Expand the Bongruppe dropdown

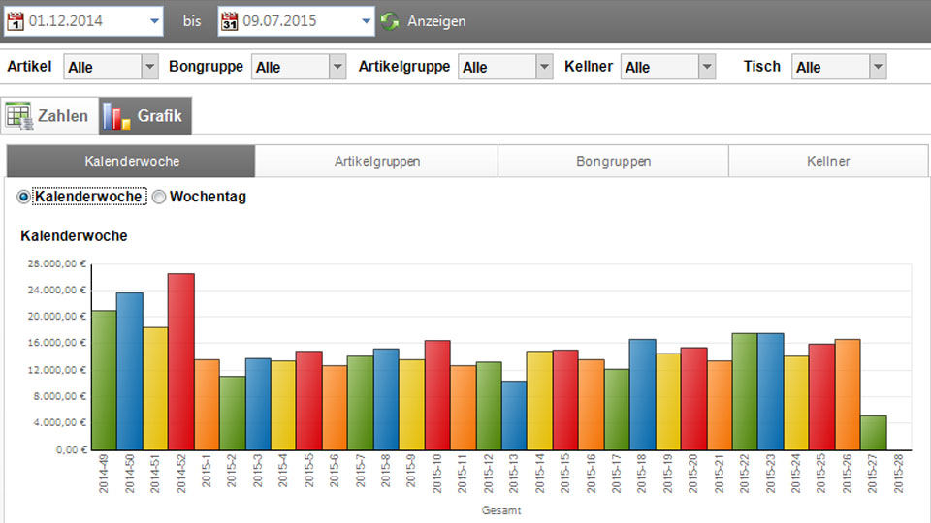(337, 67)
